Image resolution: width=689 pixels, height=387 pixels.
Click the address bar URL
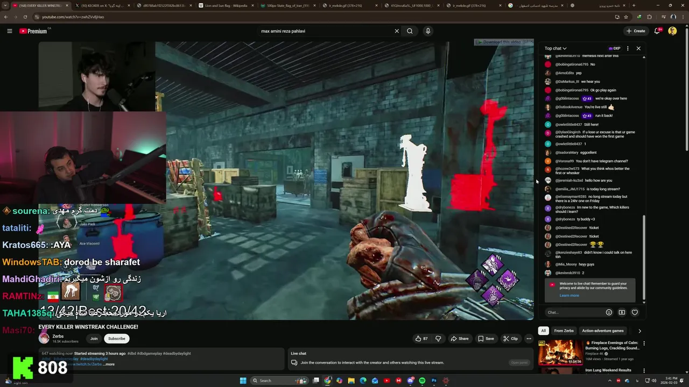pos(73,17)
